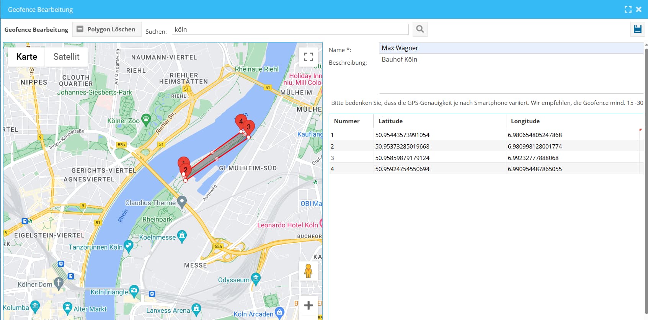Sort by the Latitude column header

tap(390, 121)
